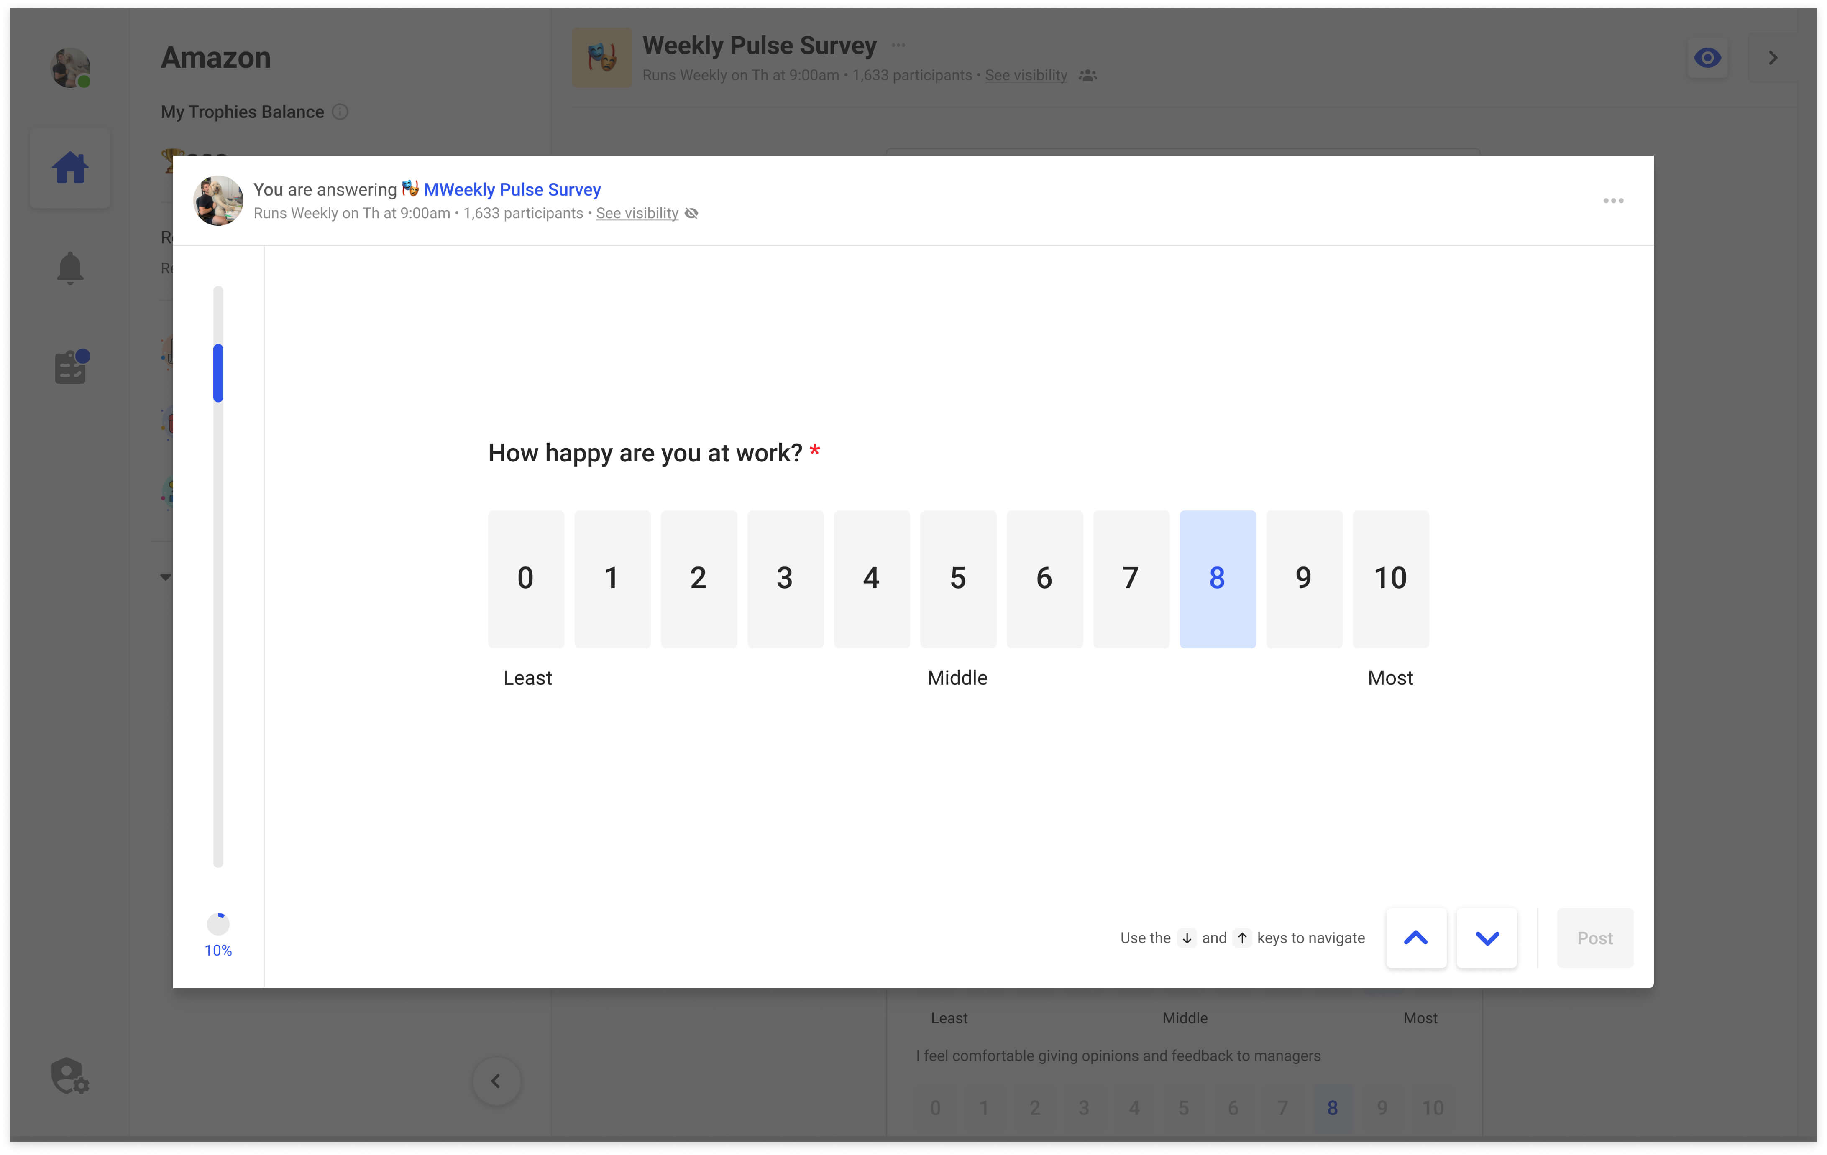The image size is (1827, 1155).
Task: Go to next question with down arrow button
Action: tap(1487, 937)
